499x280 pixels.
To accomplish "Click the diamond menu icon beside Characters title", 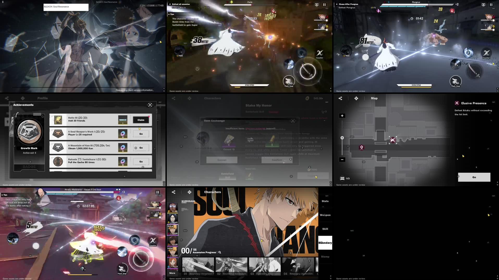I will [x=190, y=192].
